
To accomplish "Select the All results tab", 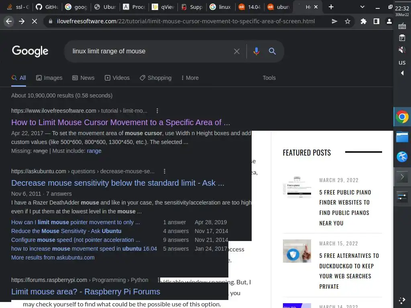I will point(18,78).
